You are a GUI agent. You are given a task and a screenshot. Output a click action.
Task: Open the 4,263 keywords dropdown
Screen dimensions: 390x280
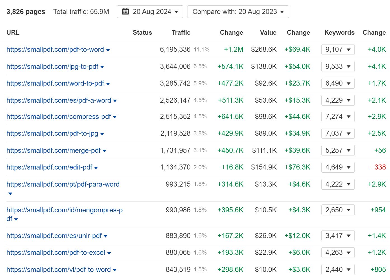(338, 253)
